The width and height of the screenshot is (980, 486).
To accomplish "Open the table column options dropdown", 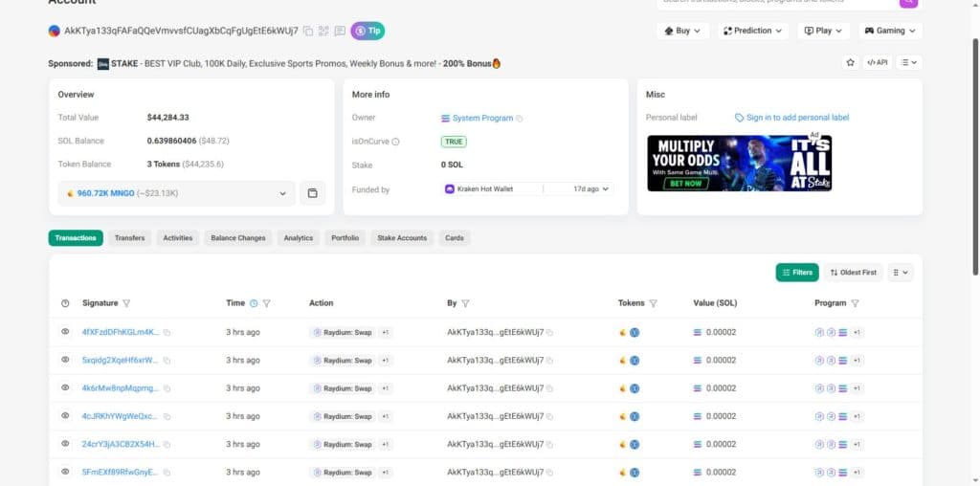I will click(900, 273).
